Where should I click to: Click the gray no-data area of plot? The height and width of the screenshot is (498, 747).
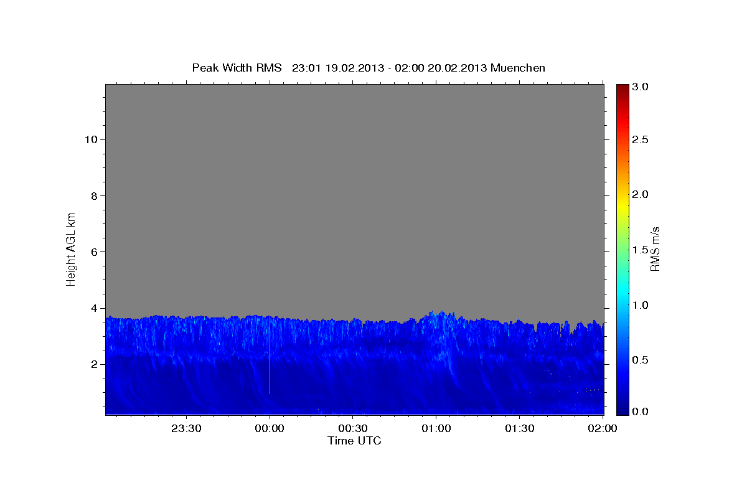click(354, 199)
